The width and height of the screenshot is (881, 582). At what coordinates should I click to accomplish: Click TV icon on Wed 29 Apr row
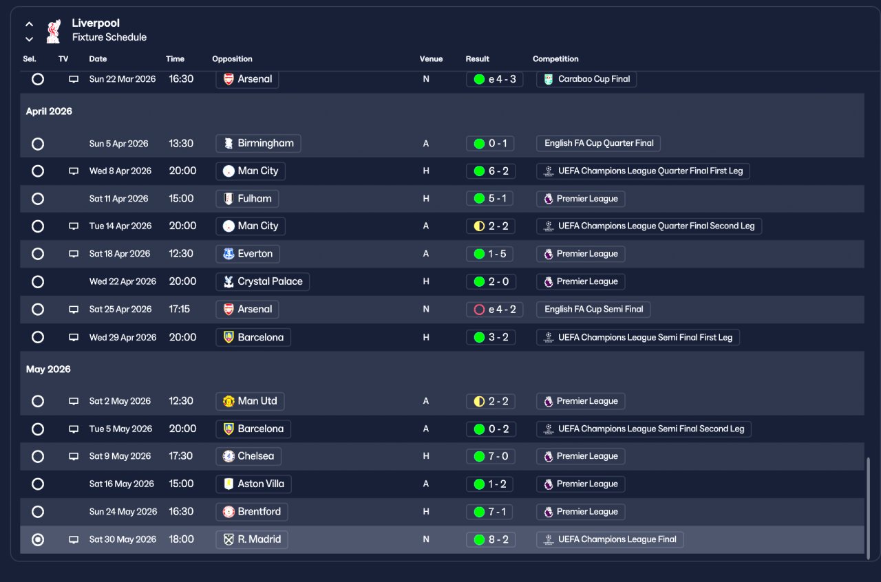tap(74, 338)
